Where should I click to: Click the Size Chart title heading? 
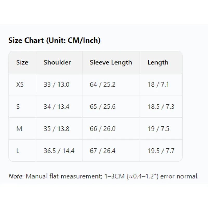coord(54,41)
